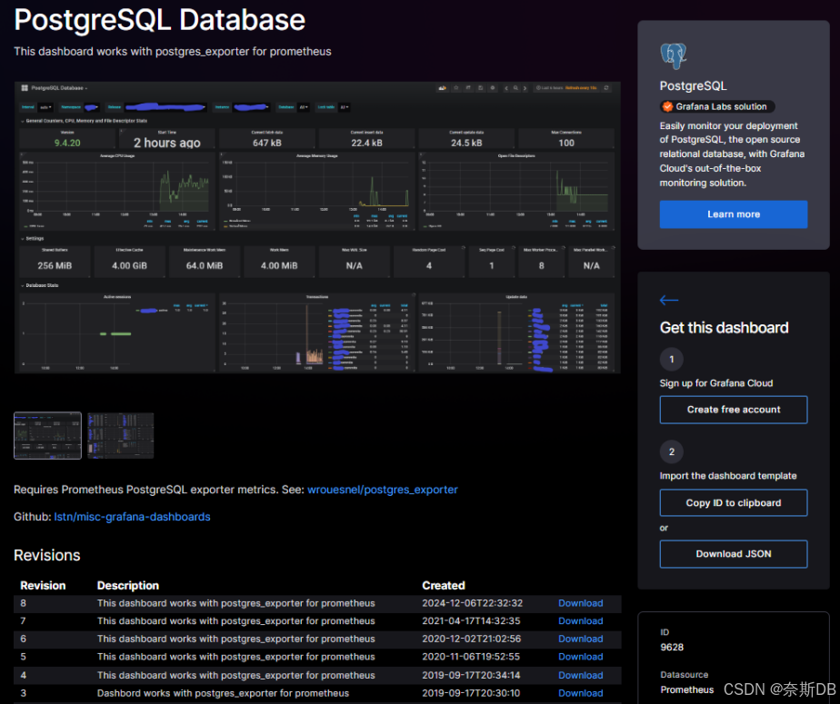Image resolution: width=840 pixels, height=704 pixels.
Task: Click the 'Dashbord works with postgres_exporter' description
Action: point(223,693)
